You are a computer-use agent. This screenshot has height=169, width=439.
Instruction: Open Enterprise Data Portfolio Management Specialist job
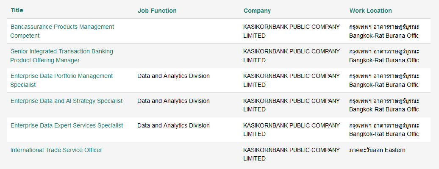[61, 80]
